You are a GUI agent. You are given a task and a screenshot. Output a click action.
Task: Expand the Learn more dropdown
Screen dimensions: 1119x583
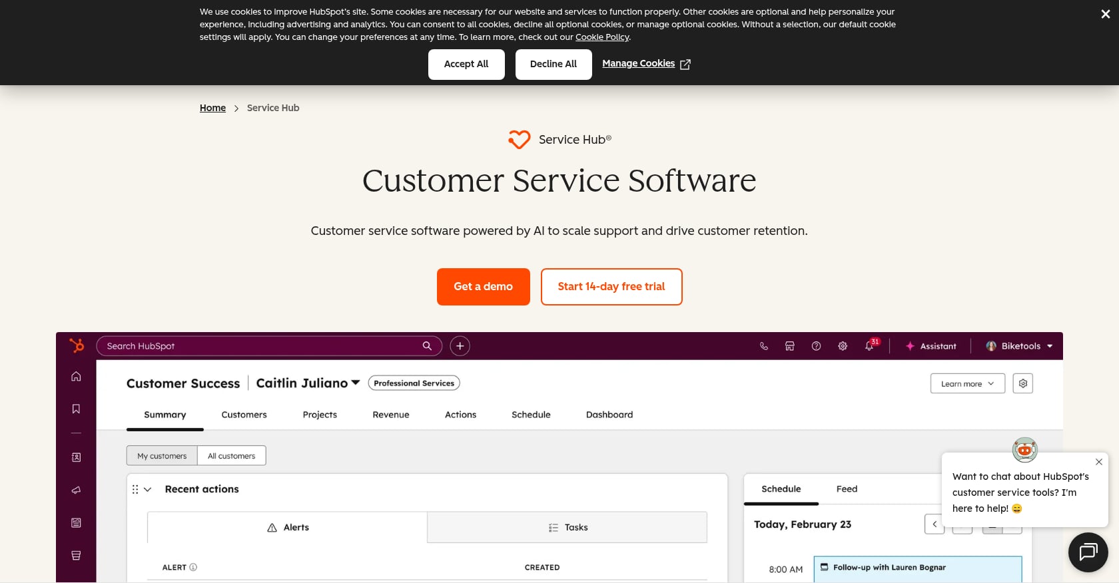[967, 383]
